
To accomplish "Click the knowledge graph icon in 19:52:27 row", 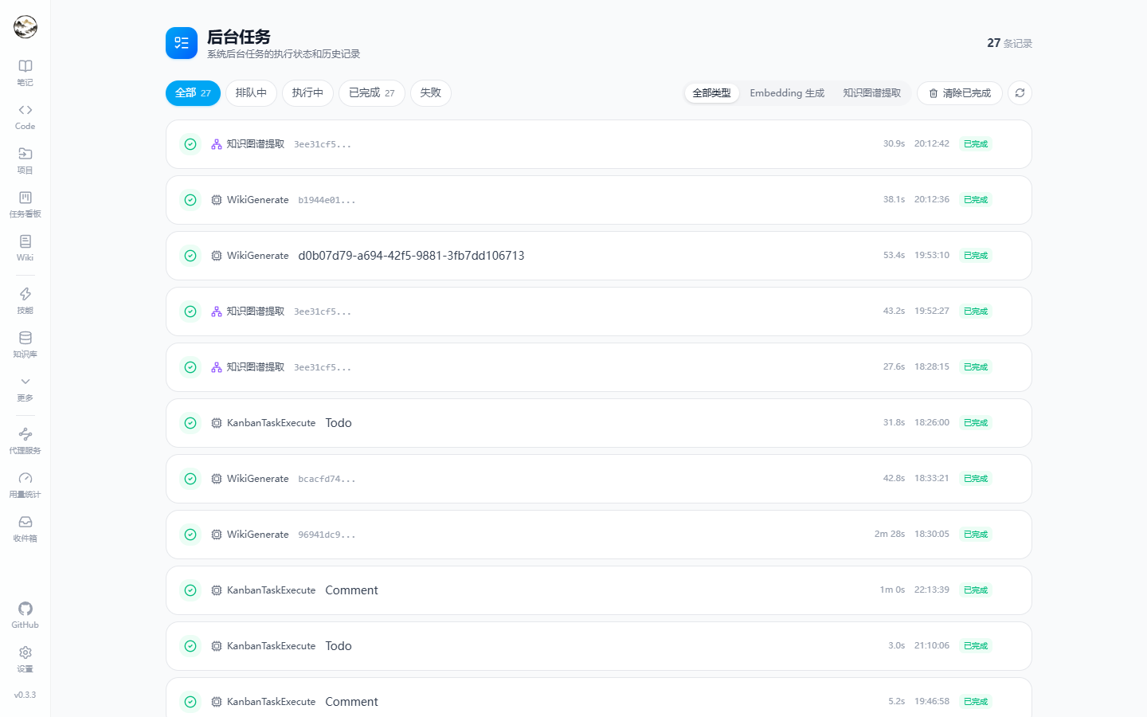I will tap(217, 311).
